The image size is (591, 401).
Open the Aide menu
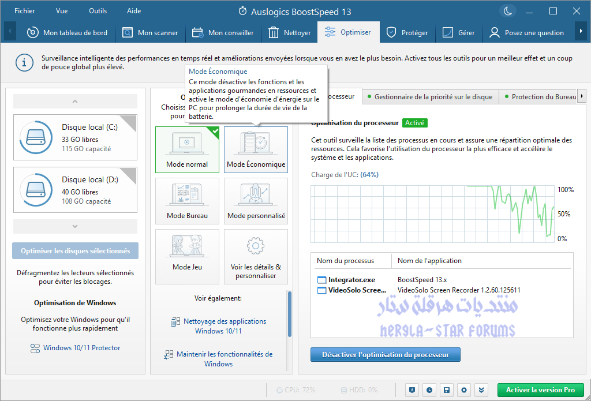tap(134, 11)
